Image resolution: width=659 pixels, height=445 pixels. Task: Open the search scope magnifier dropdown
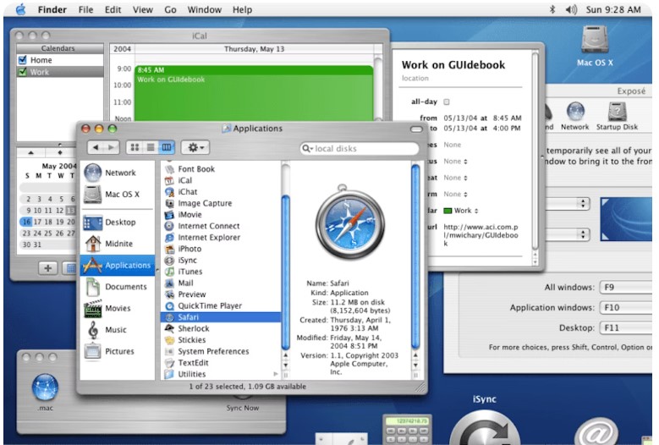[x=308, y=148]
